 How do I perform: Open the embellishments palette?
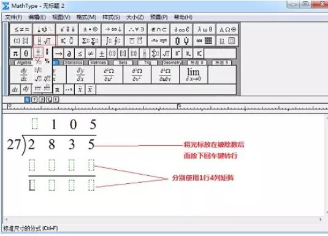(67, 29)
